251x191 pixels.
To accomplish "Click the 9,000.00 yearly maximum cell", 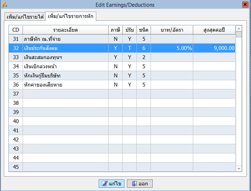I will click(x=214, y=48).
